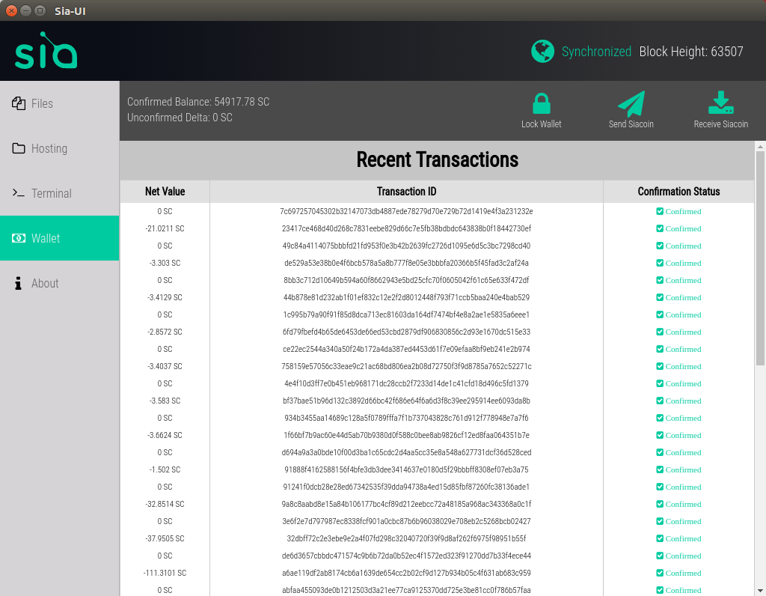Click the -21.0211 SC net value

pos(165,228)
